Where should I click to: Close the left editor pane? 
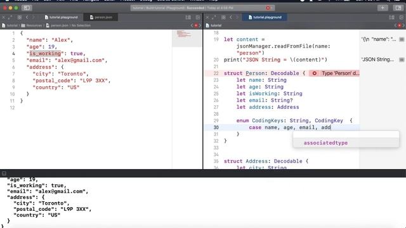click(3, 17)
